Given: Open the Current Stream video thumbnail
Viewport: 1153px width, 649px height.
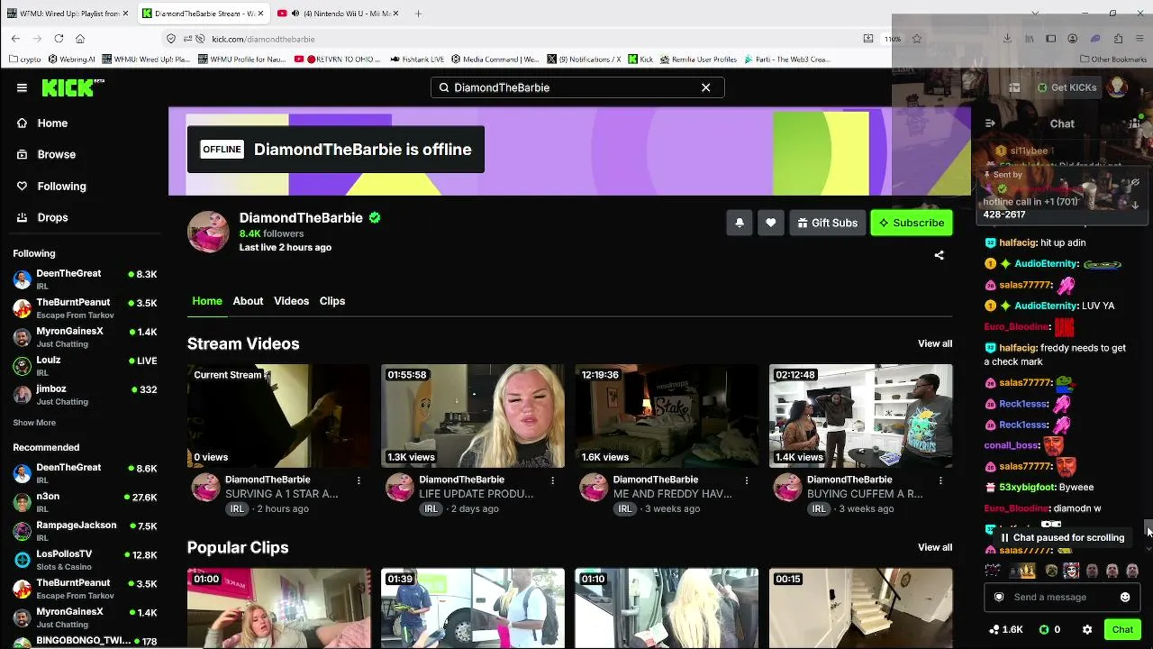Looking at the screenshot, I should click(278, 416).
